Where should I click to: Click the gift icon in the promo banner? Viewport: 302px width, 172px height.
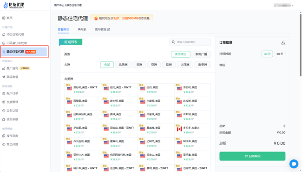(x=96, y=18)
